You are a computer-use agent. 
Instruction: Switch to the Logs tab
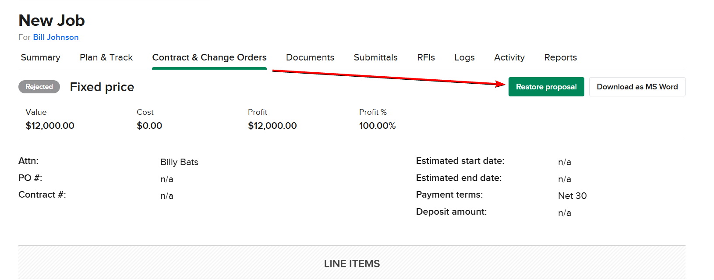tap(464, 57)
